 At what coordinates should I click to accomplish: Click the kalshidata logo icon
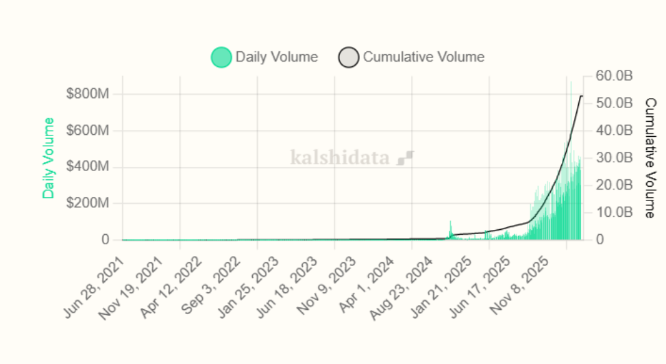[405, 158]
